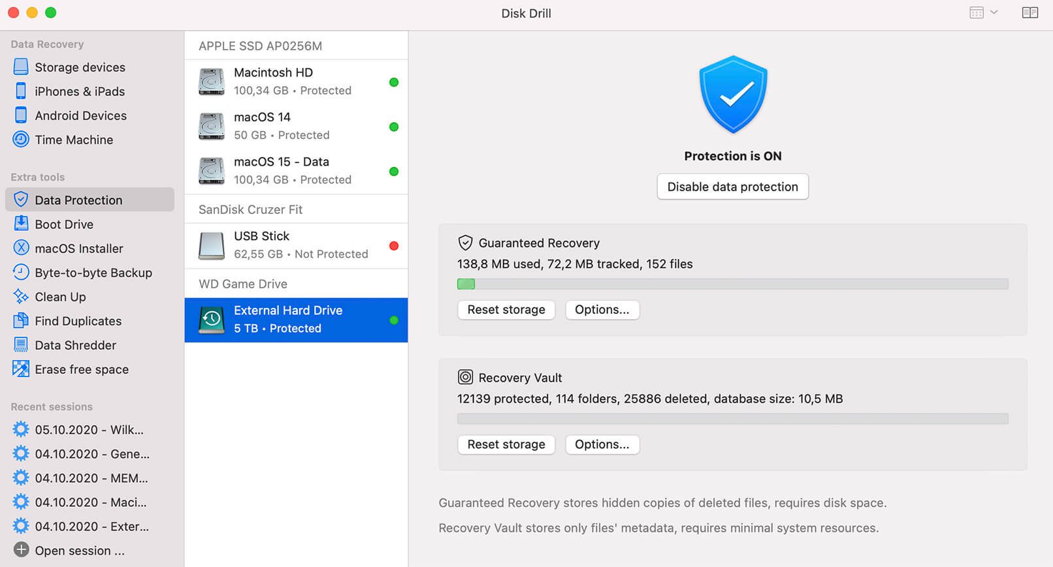Click the Recovery Vault icon

(x=465, y=377)
